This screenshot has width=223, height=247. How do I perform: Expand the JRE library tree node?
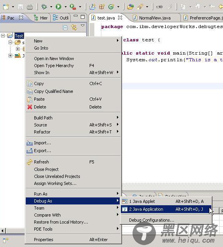pyautogui.click(x=10, y=55)
